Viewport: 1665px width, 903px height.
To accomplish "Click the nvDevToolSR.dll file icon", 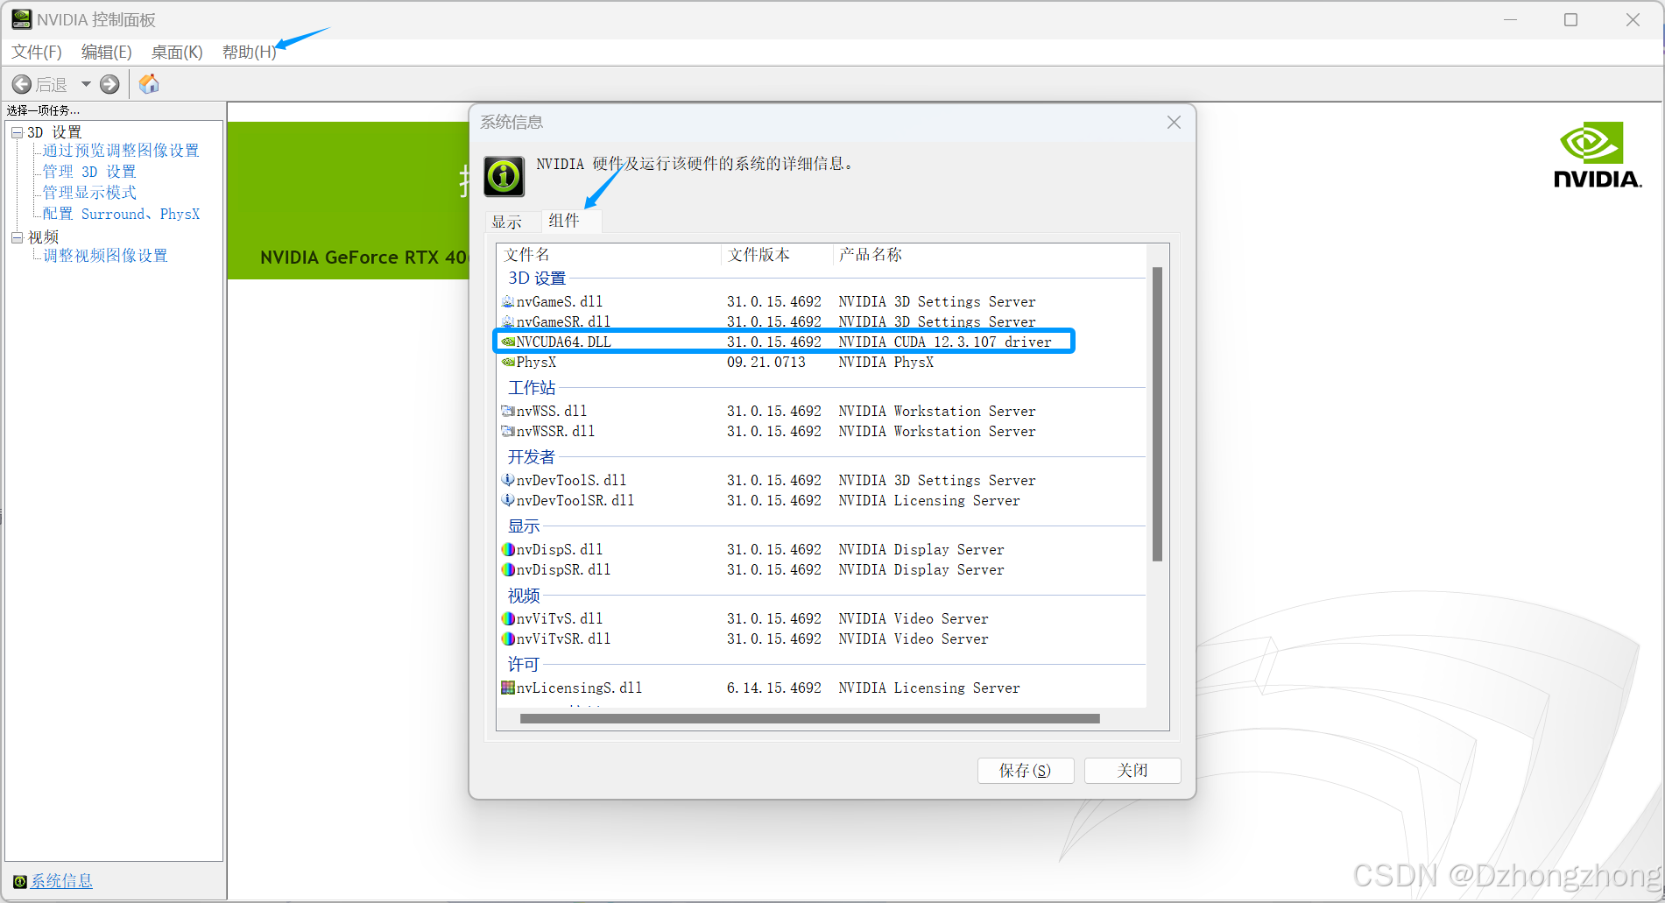I will point(508,500).
